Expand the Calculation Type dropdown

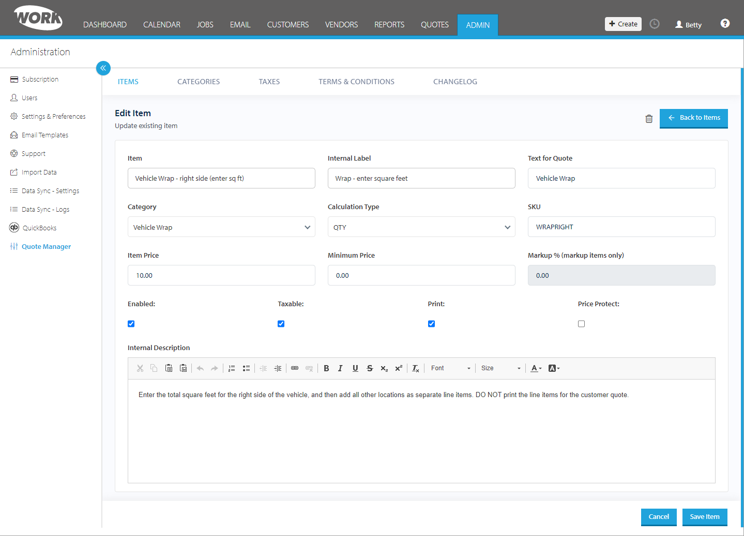coord(421,227)
